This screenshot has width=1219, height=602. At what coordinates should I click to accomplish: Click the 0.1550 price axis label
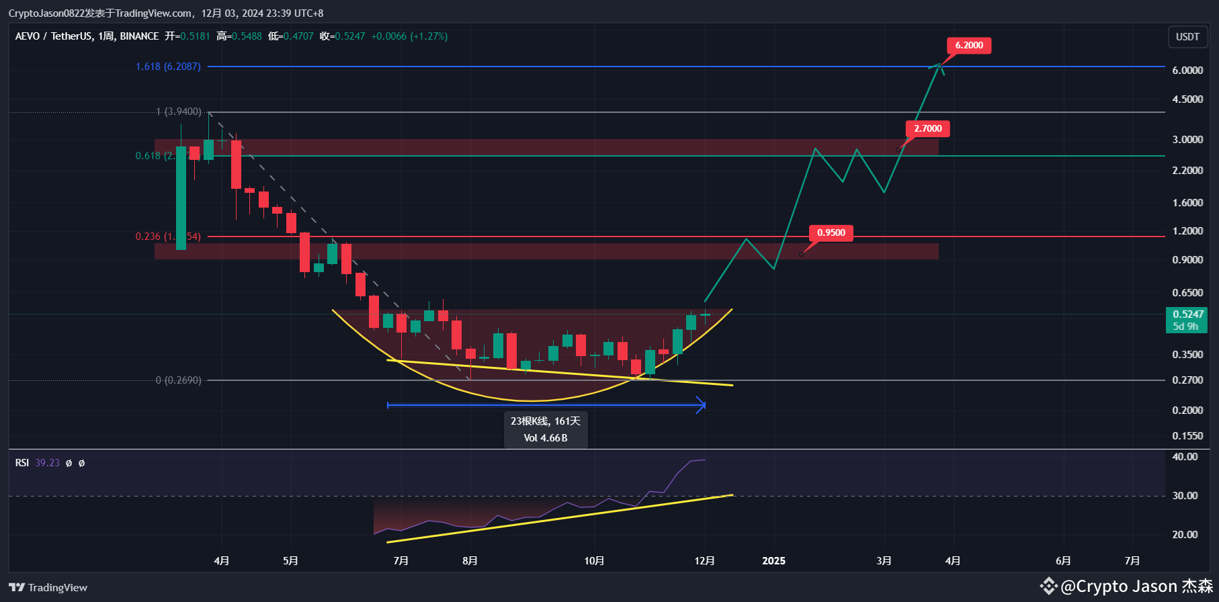click(1187, 436)
